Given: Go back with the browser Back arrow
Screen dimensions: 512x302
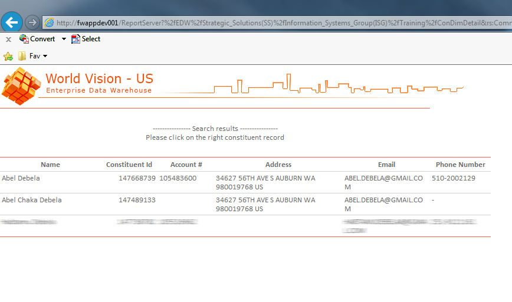Looking at the screenshot, I should point(12,22).
